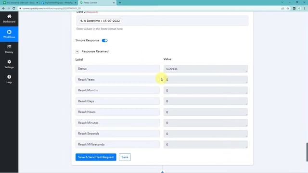Image resolution: width=308 pixels, height=173 pixels.
Task: Click the Result Minutes value field
Action: (x=205, y=123)
